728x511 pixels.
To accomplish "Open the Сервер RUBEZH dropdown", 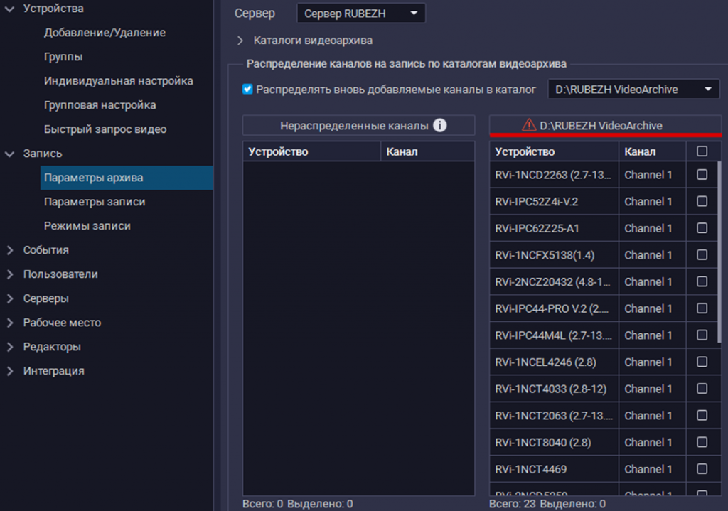I will [x=360, y=14].
